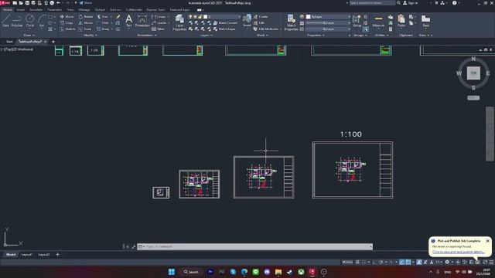The width and height of the screenshot is (495, 278).
Task: Select the Text annotation tool
Action: pos(129,21)
